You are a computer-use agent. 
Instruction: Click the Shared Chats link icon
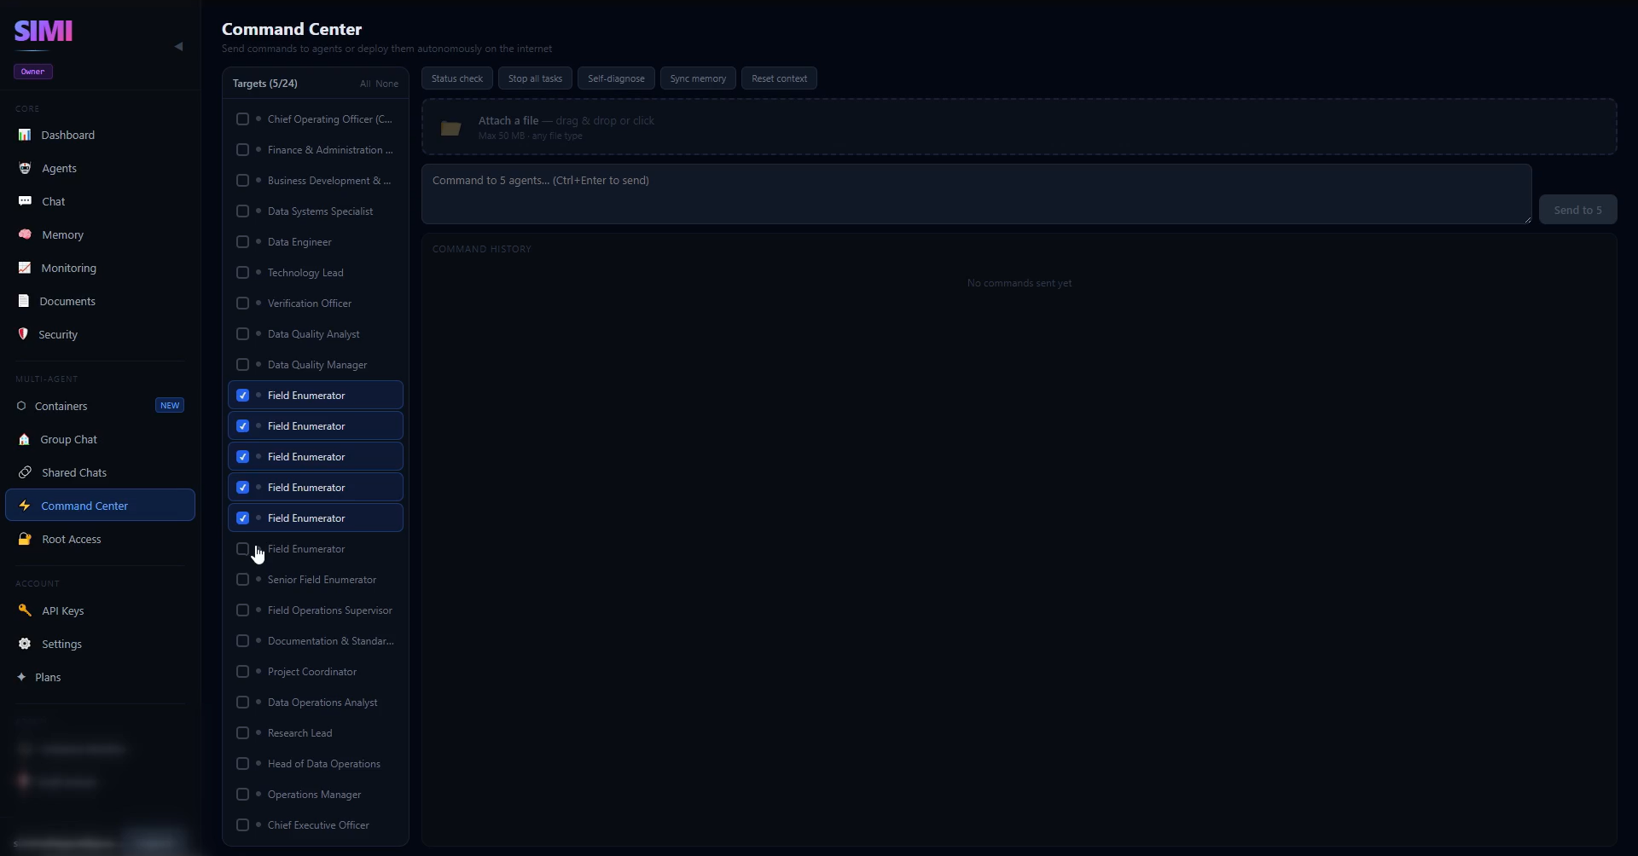pyautogui.click(x=25, y=472)
